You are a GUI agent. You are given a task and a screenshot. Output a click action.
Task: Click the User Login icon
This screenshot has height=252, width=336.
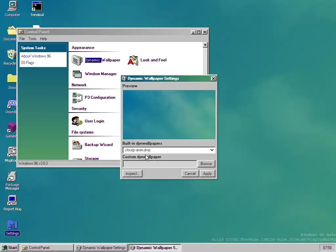click(x=77, y=121)
